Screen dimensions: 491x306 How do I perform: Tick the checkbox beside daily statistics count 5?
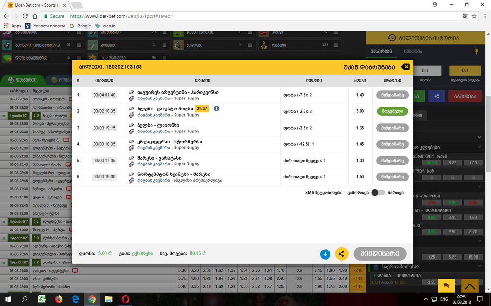[79, 58]
